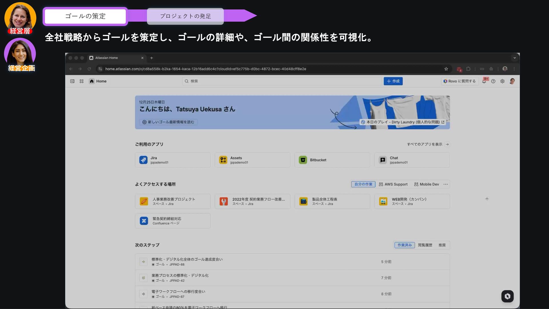Screen dimensions: 549x309
Task: Select the Mobile Dev filter
Action: pyautogui.click(x=426, y=184)
